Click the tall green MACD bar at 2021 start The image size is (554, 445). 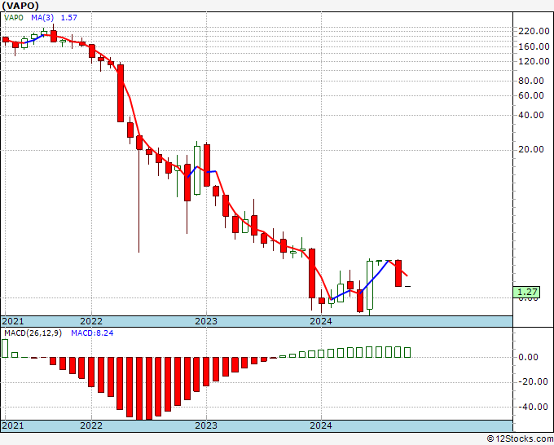pyautogui.click(x=5, y=348)
